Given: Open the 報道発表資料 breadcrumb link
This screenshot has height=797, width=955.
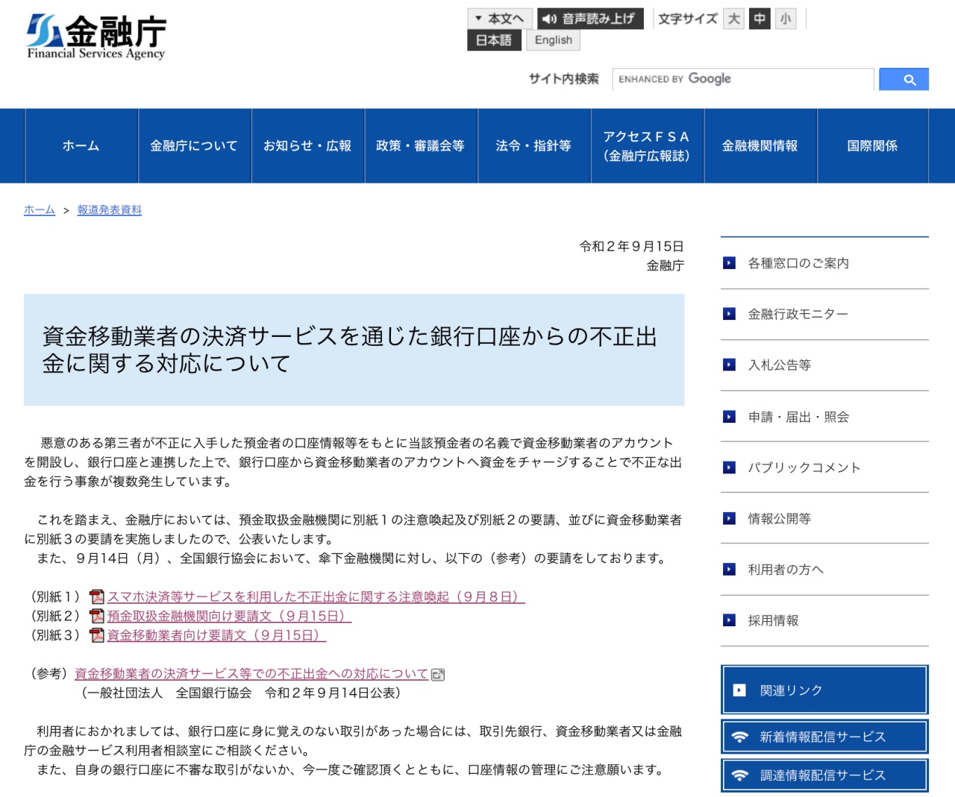Looking at the screenshot, I should [x=110, y=210].
